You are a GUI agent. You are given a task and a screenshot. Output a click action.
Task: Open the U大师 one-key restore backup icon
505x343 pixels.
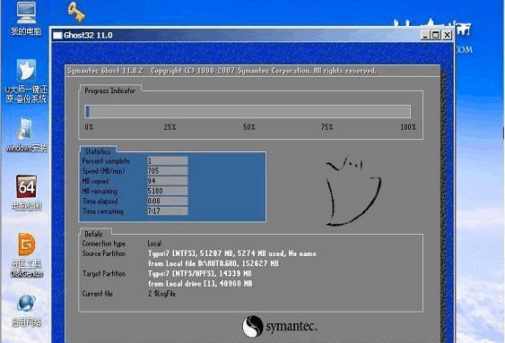[x=26, y=81]
